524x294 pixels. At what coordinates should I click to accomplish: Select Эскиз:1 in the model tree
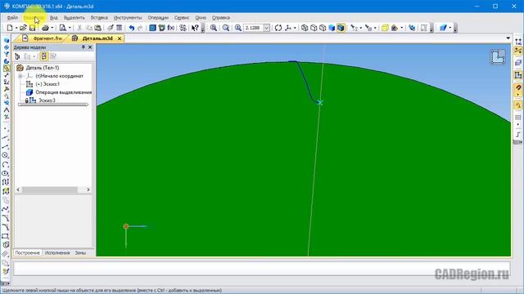pos(47,84)
